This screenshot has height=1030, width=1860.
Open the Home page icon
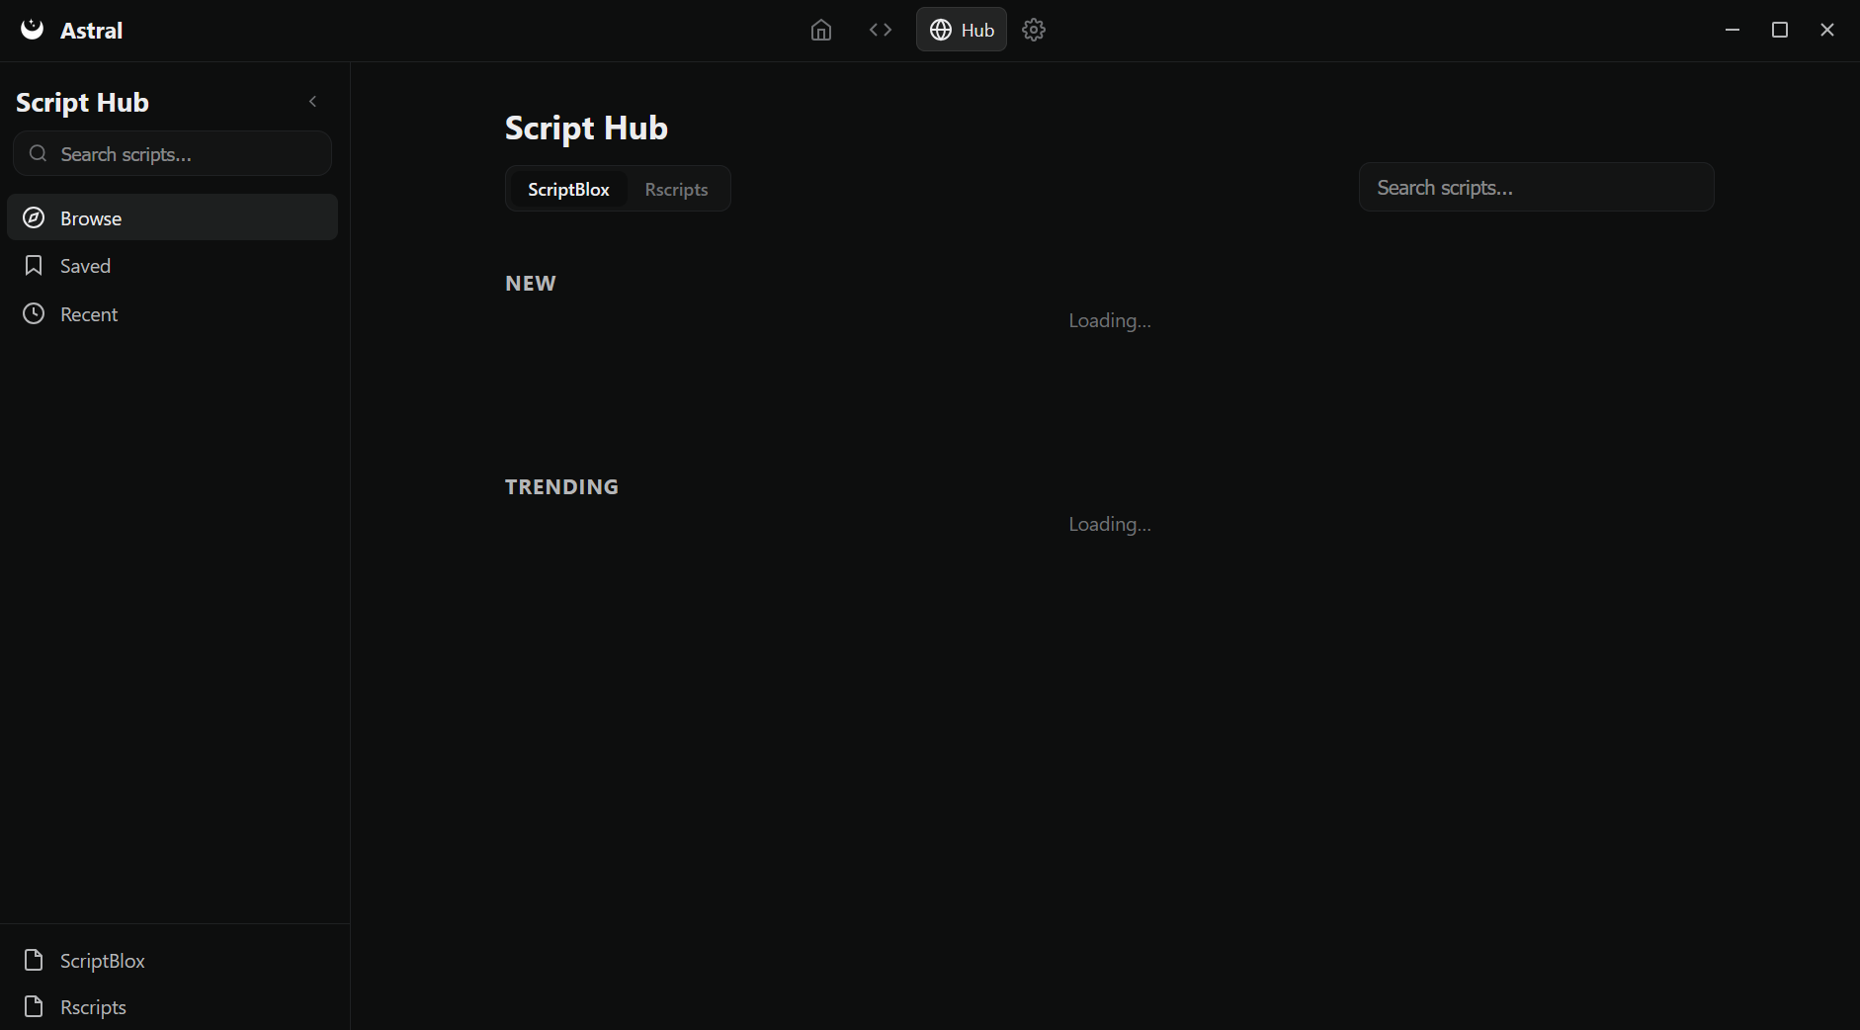coord(821,30)
